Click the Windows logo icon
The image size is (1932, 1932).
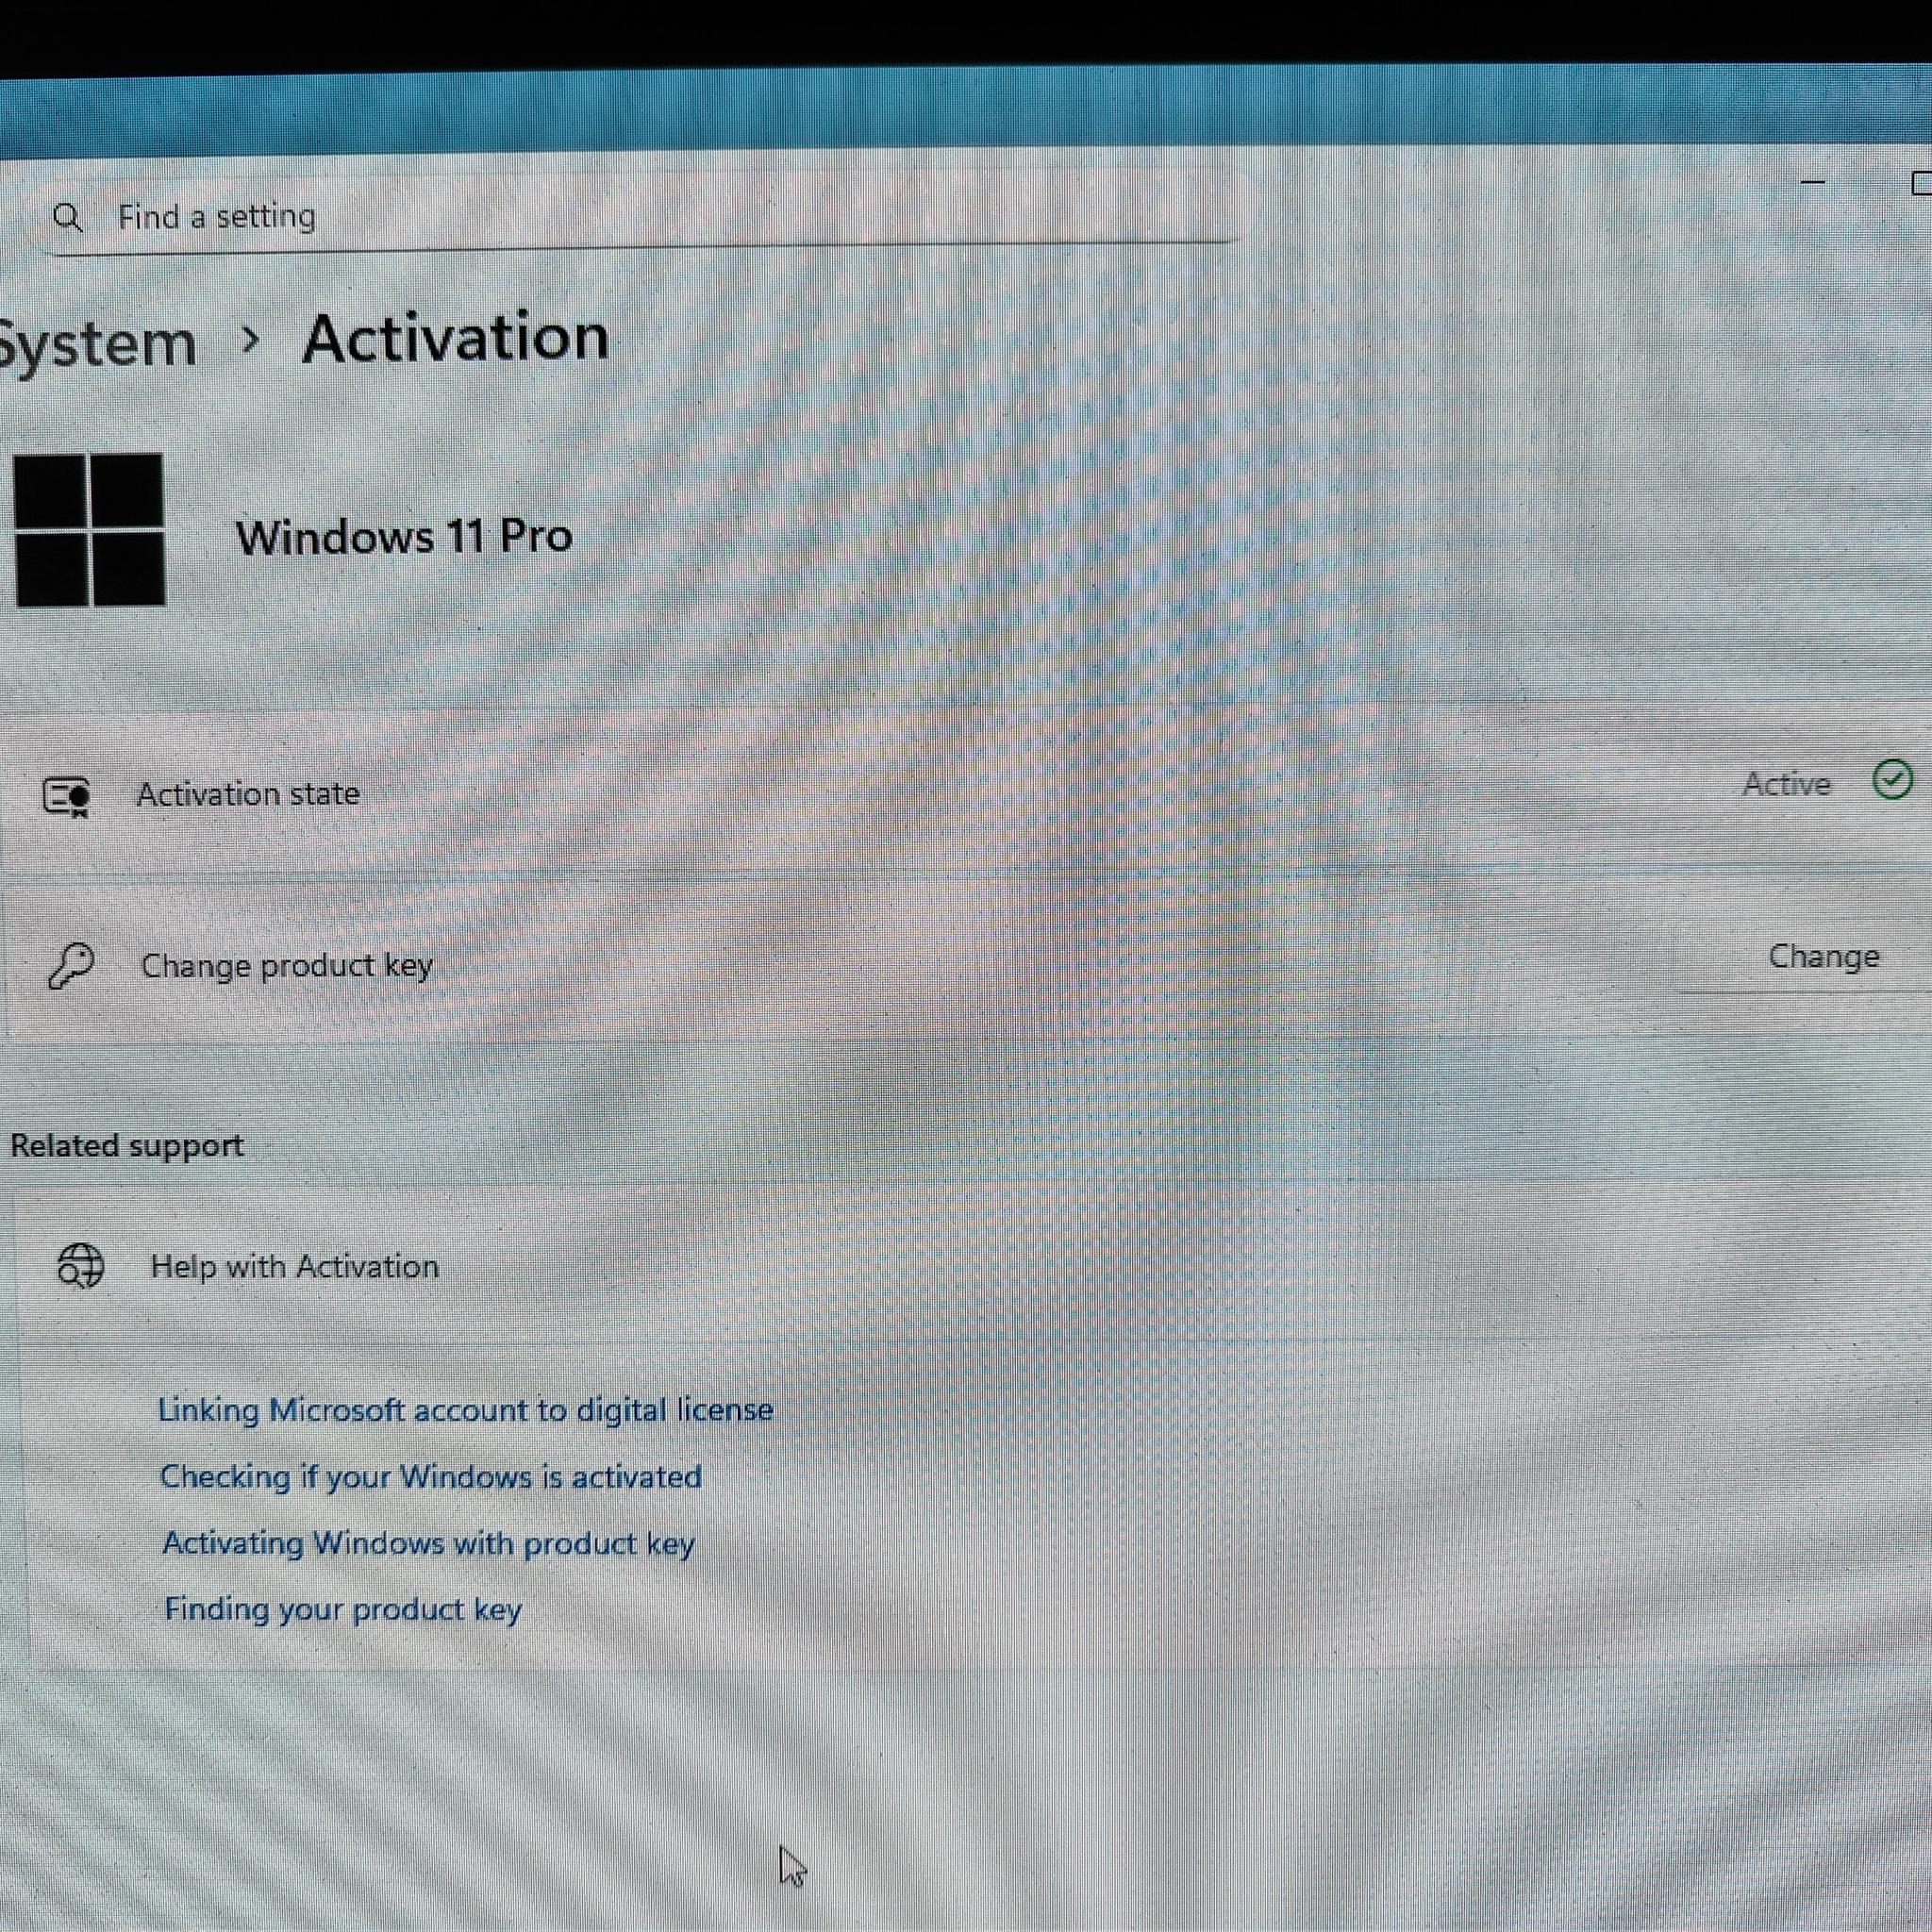coord(90,530)
